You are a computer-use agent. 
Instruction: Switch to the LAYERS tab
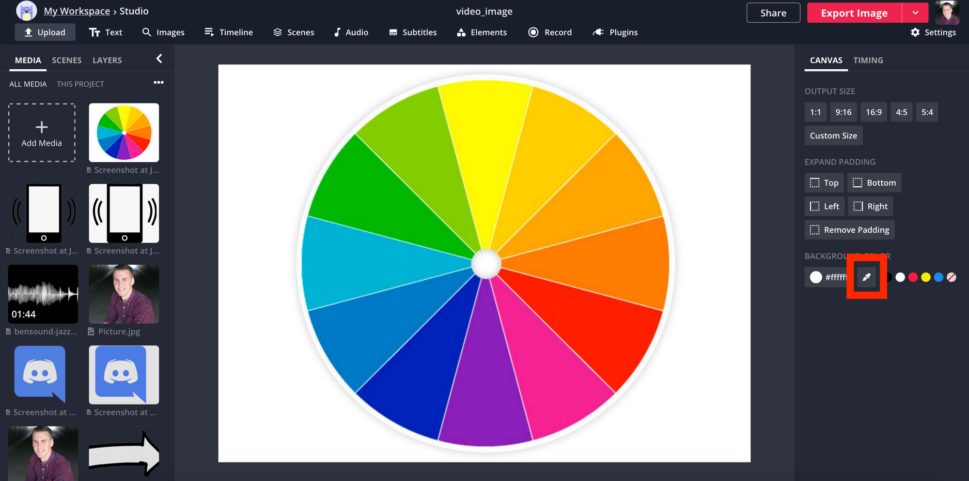107,60
